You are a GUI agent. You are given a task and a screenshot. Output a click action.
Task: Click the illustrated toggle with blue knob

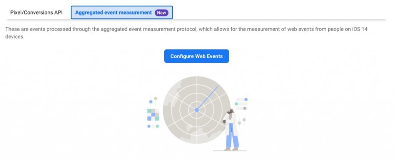tap(242, 99)
